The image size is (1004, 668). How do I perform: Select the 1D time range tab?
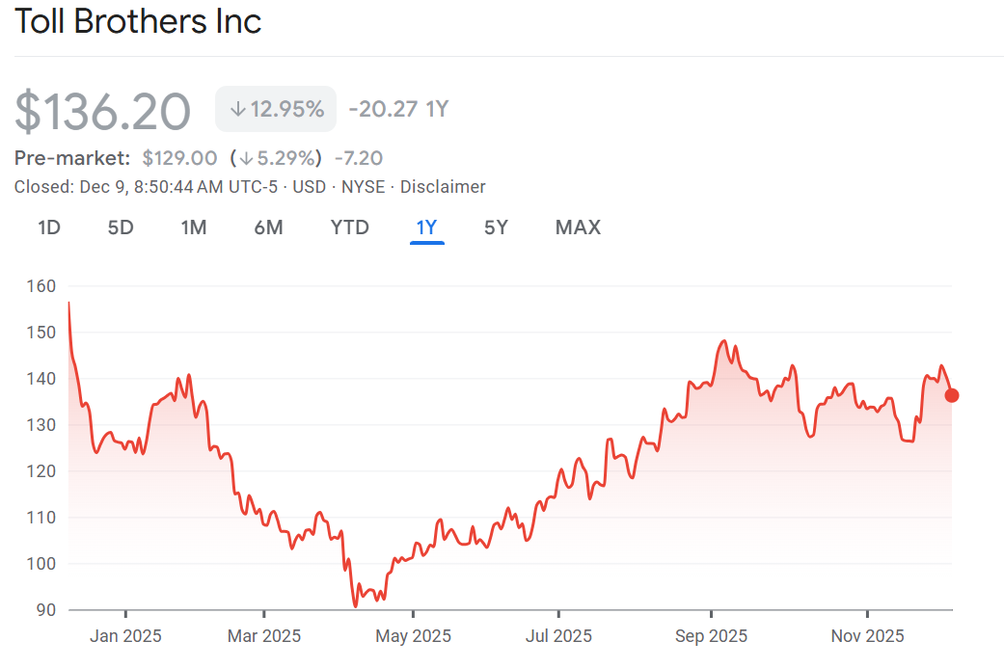[x=49, y=227]
